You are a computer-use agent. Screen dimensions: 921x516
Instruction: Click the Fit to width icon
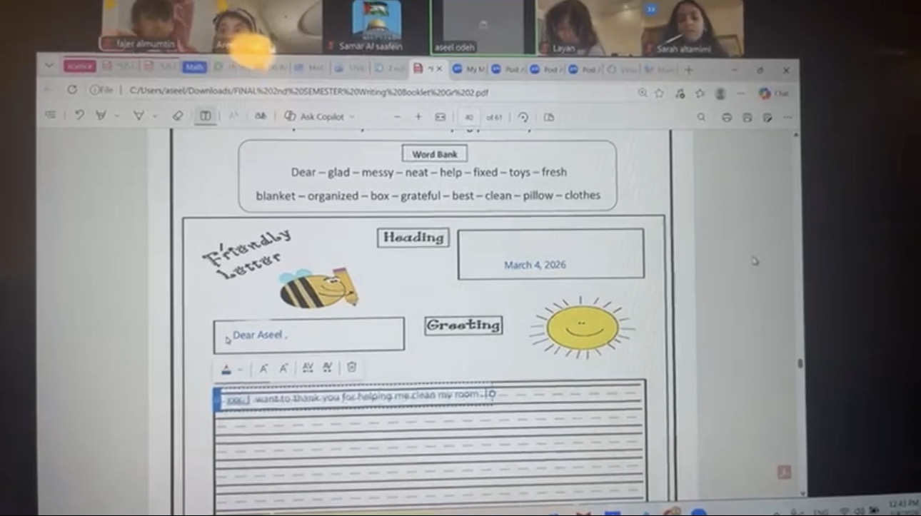tap(441, 117)
